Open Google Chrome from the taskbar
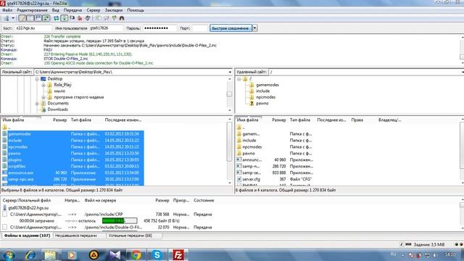The image size is (464, 261). [136, 254]
